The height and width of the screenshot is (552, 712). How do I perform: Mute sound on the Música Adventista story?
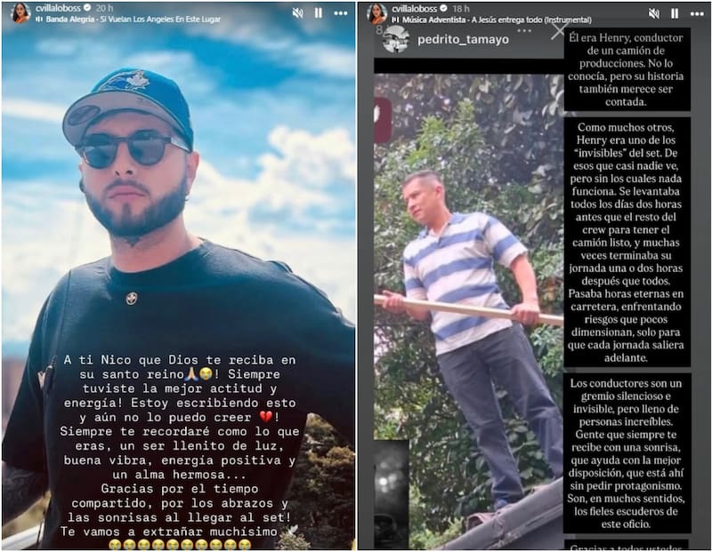[654, 13]
